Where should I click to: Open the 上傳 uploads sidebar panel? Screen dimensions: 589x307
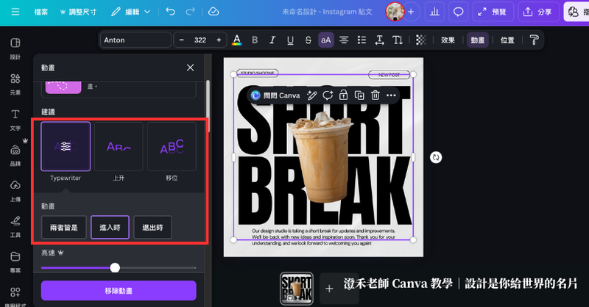click(15, 191)
